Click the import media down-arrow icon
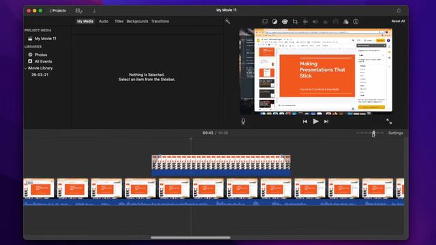The width and height of the screenshot is (436, 245). pyautogui.click(x=94, y=11)
